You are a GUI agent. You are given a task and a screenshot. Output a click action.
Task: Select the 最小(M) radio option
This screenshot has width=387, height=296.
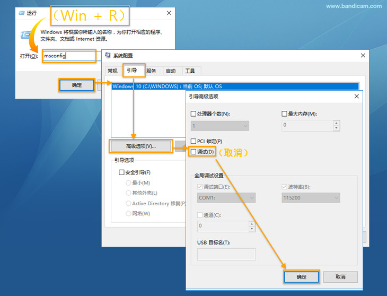tap(128, 182)
